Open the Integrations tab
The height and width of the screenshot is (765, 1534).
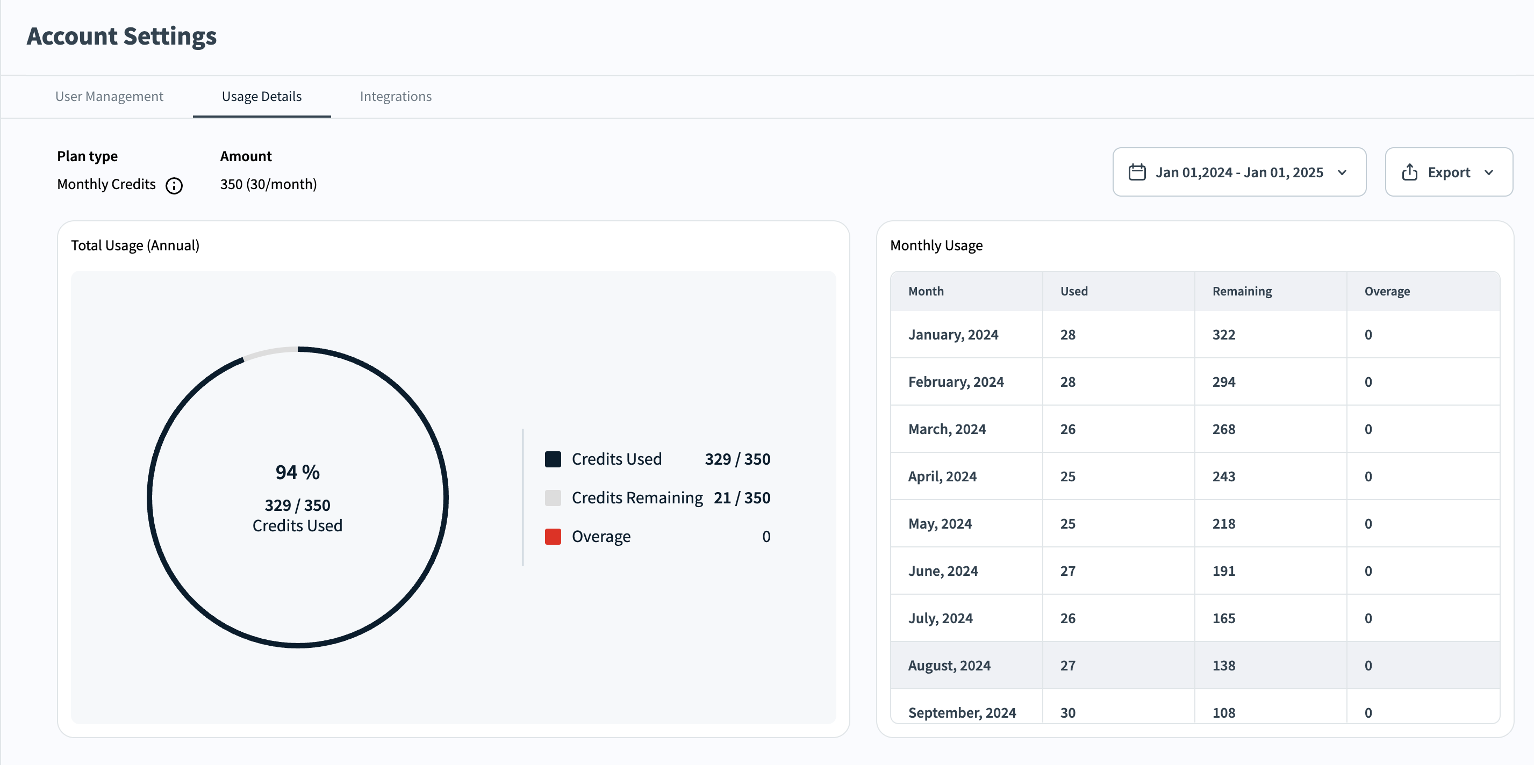(396, 97)
